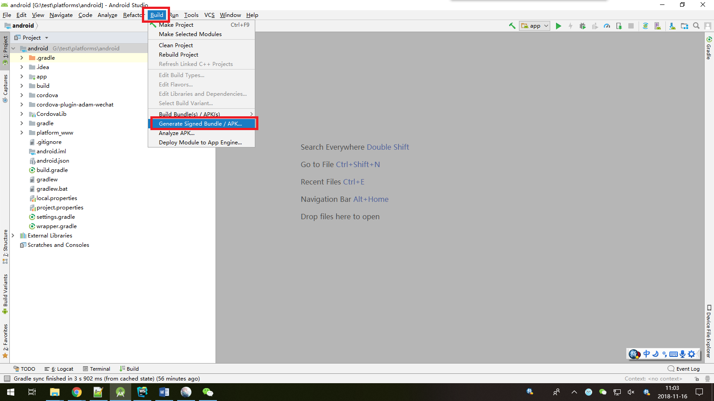Select the local.properties file
714x401 pixels.
pyautogui.click(x=53, y=198)
